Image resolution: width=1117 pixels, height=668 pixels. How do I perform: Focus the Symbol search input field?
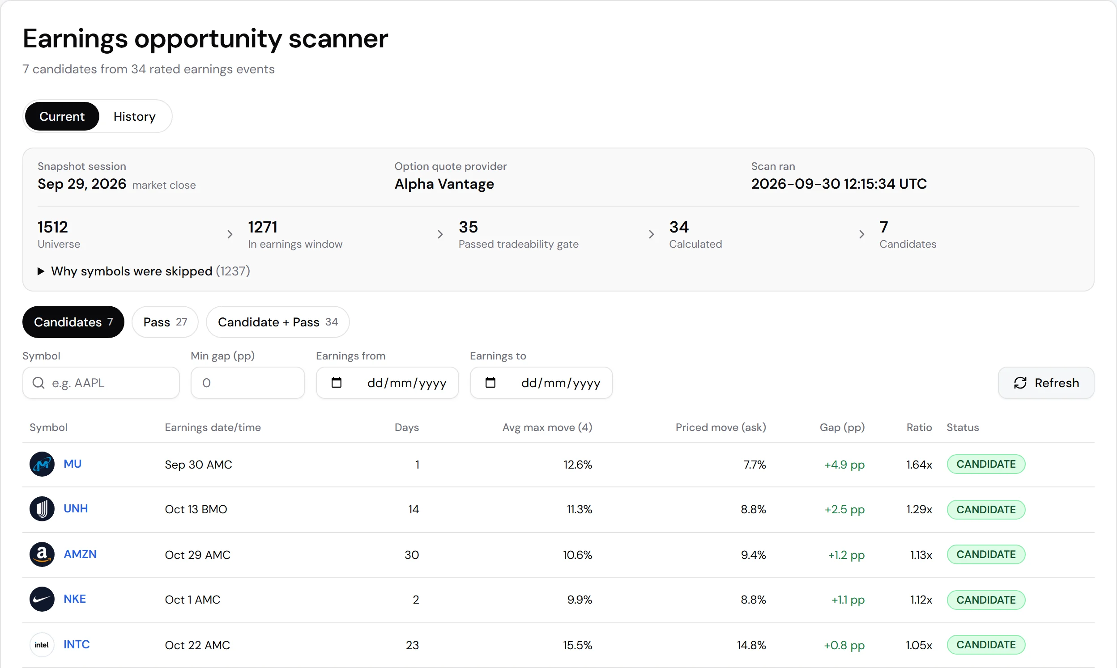point(101,383)
